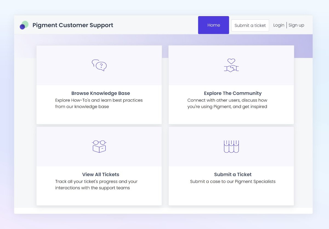329x229 pixels.
Task: Select the Submit a Ticket card heading
Action: [233, 175]
